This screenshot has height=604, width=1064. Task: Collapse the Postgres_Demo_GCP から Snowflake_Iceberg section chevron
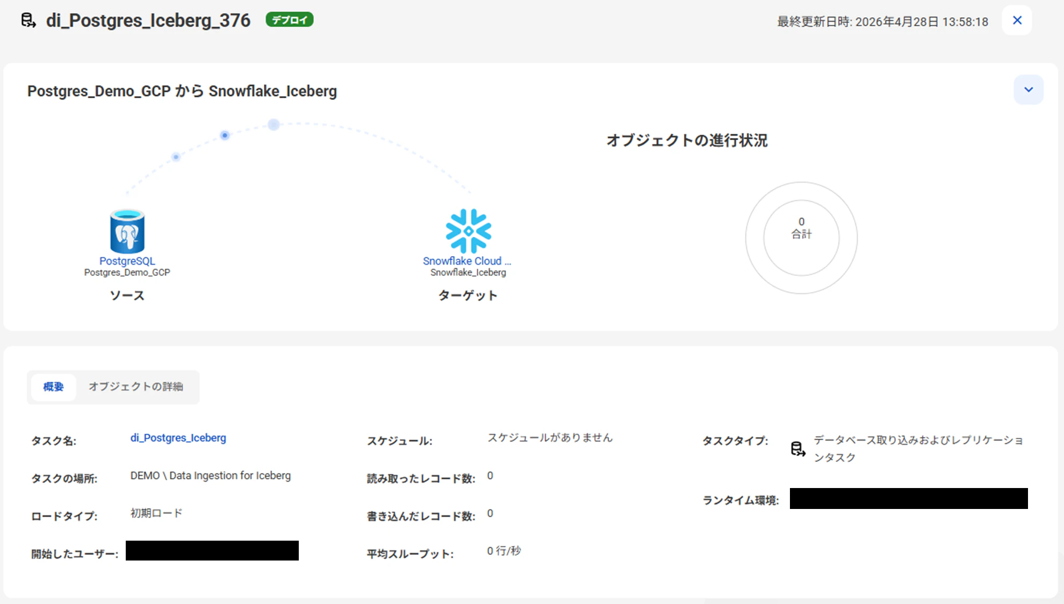1028,90
